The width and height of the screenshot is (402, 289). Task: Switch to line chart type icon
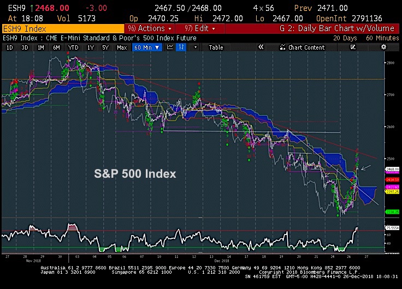tap(170, 47)
